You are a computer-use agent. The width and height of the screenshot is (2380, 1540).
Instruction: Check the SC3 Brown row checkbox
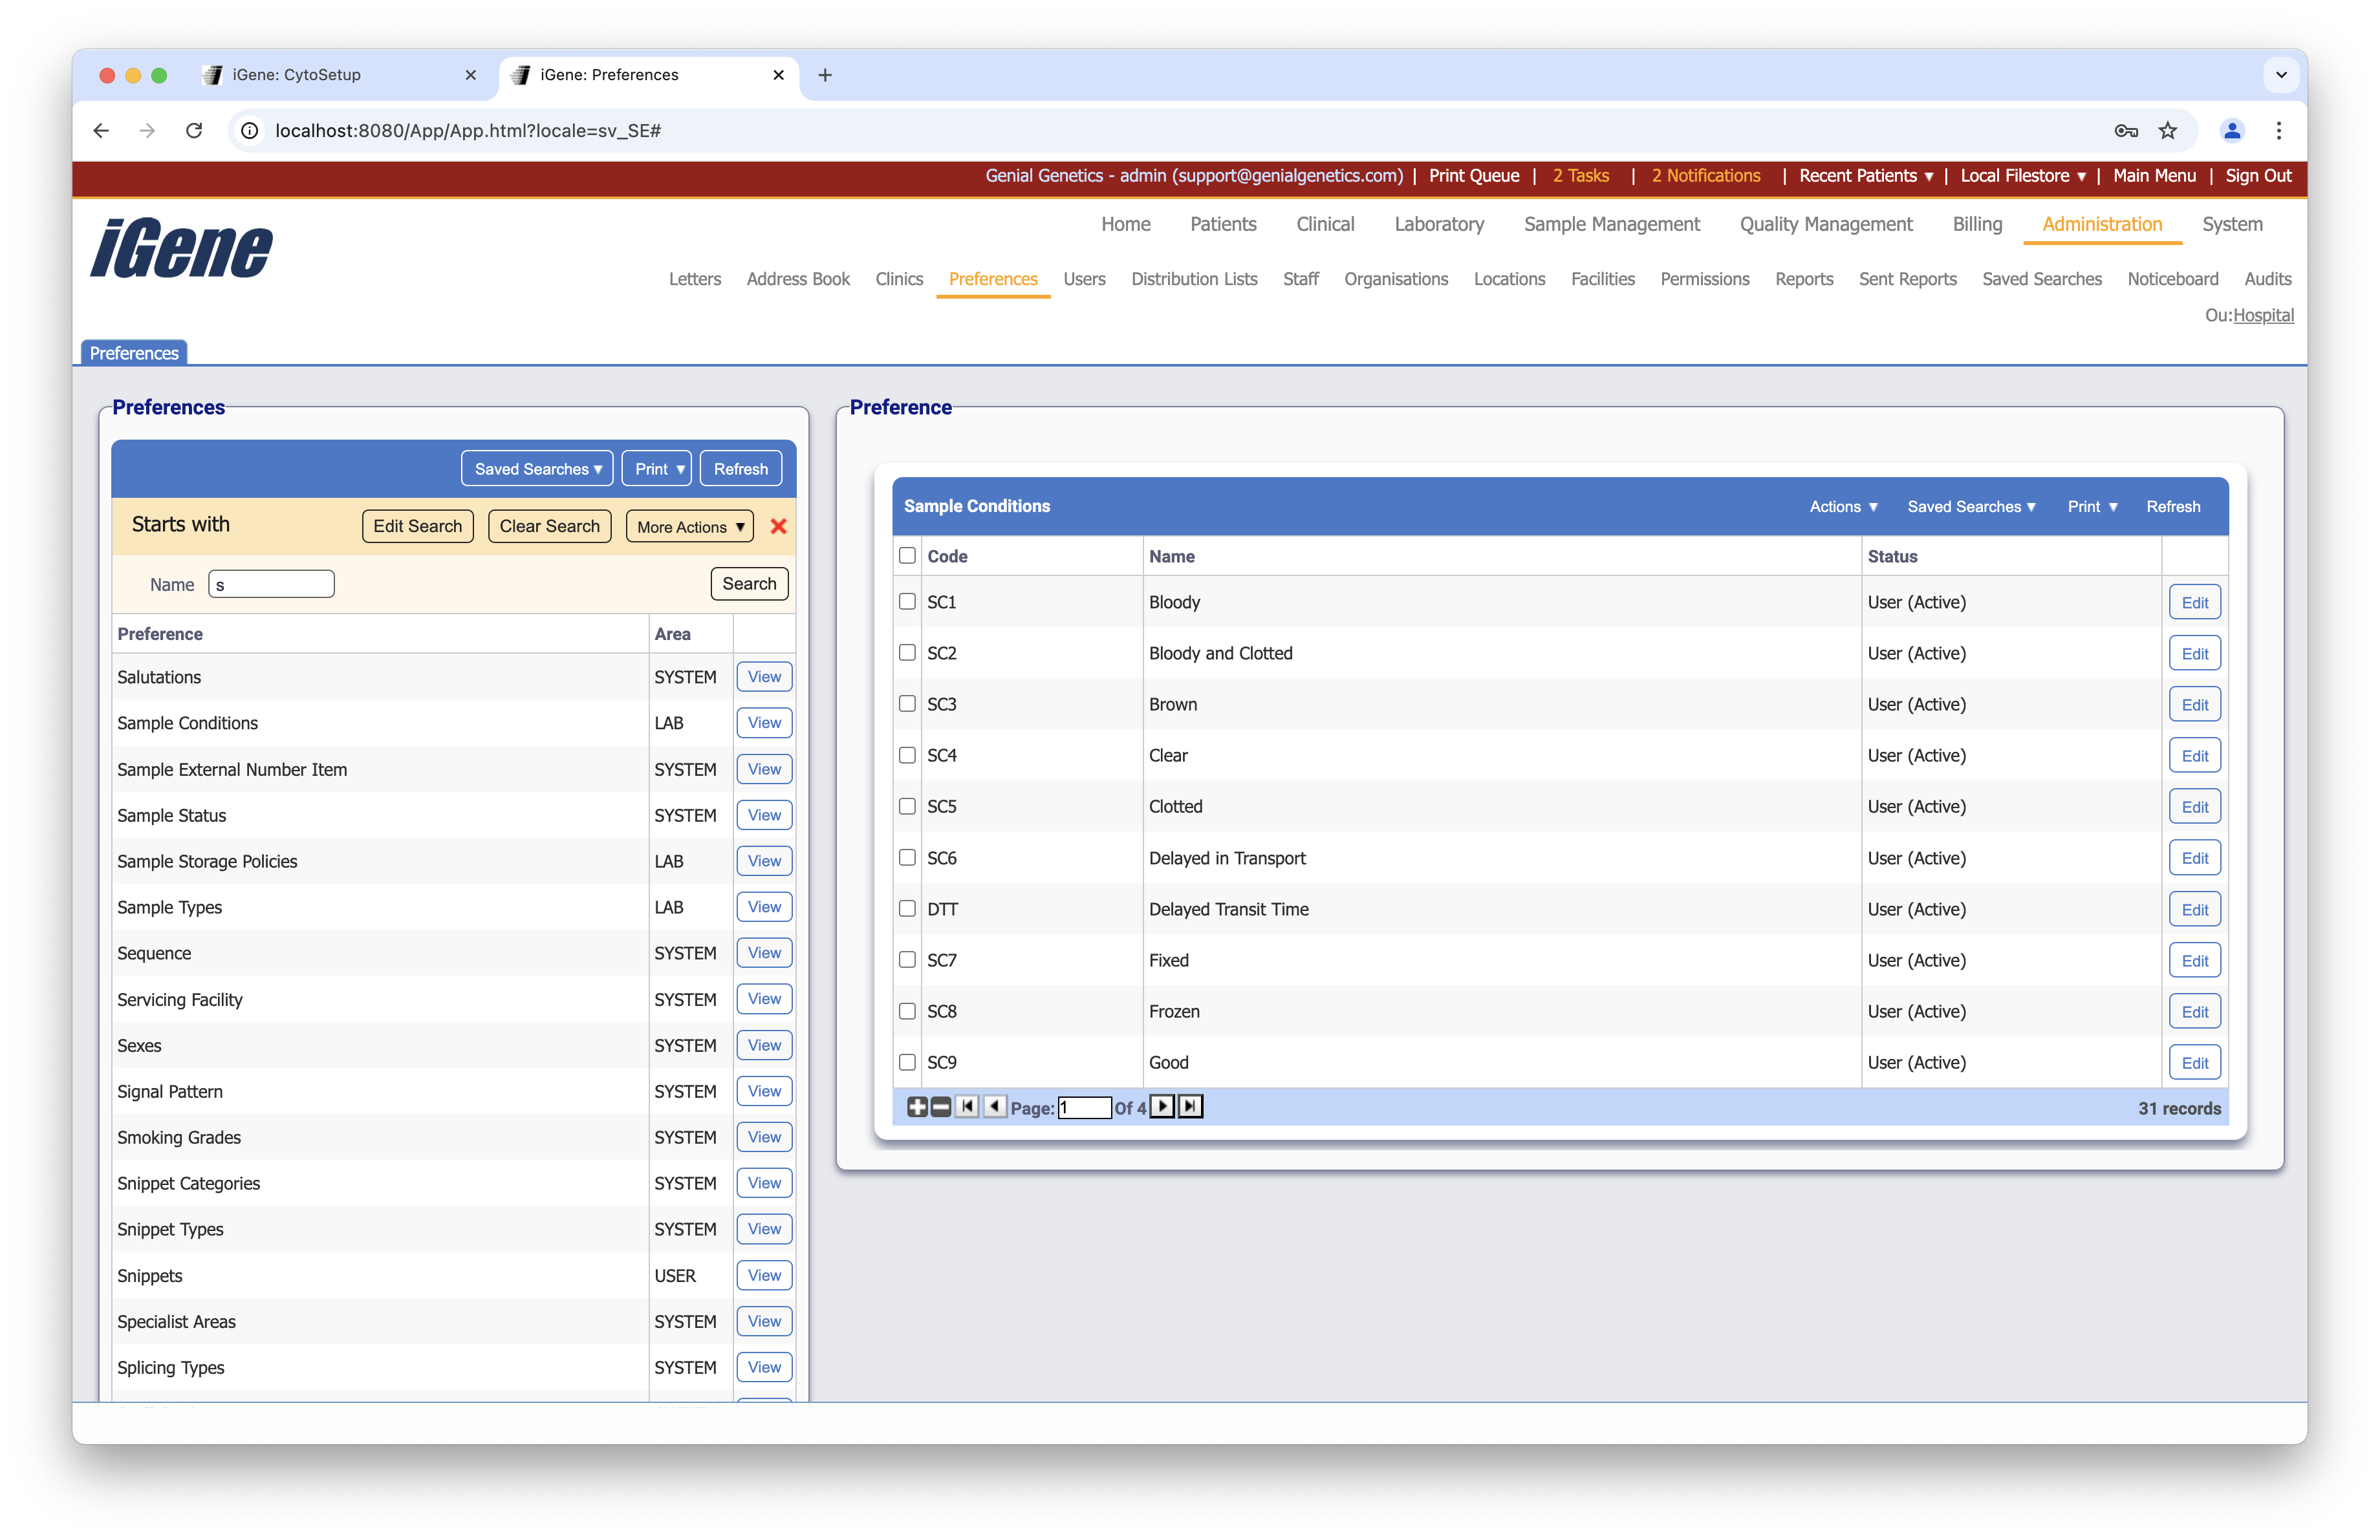(907, 703)
